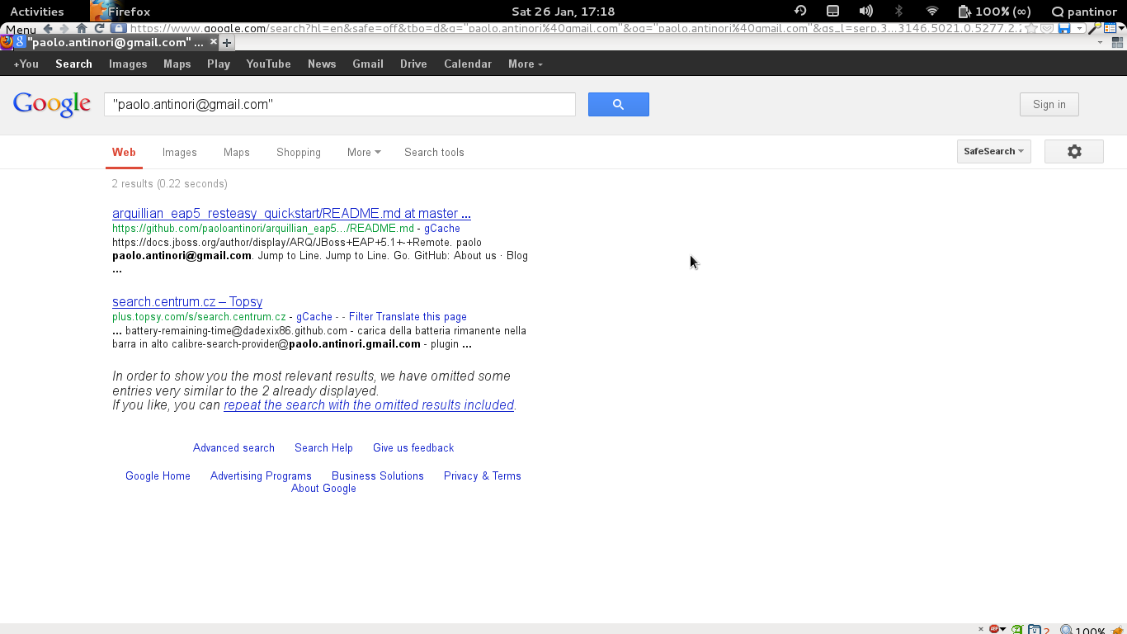The image size is (1127, 634).
Task: Reload the page with the refresh icon
Action: click(x=99, y=28)
